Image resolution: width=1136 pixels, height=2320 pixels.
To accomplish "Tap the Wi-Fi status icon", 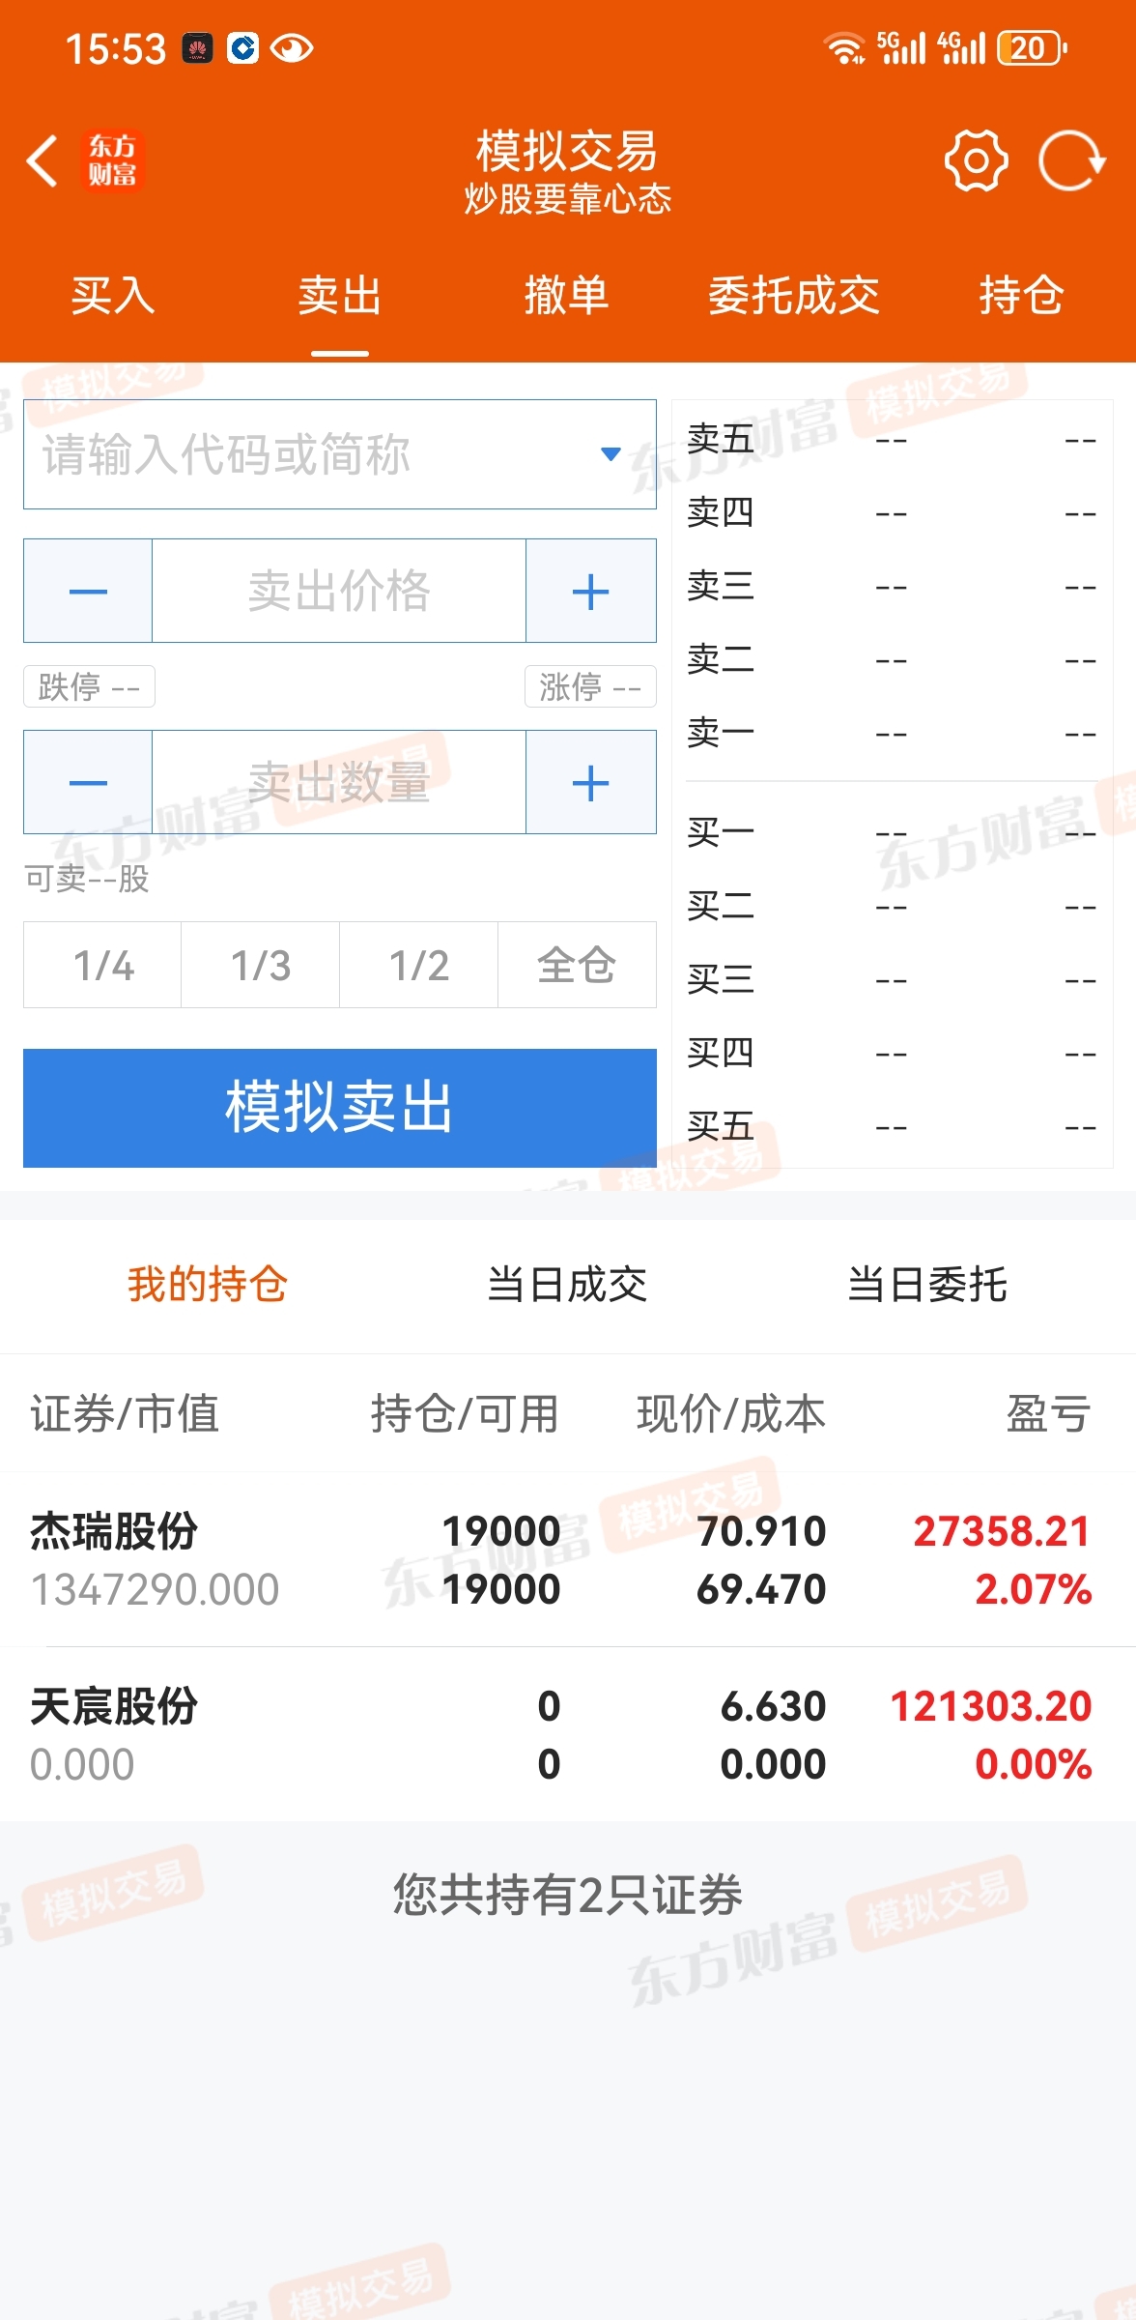I will [x=844, y=48].
